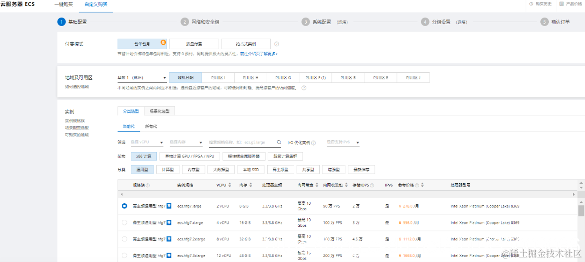Viewport: 585px width, 262px height.
Task: Select 弹性裸金属服务器 architecture
Action: click(244, 156)
